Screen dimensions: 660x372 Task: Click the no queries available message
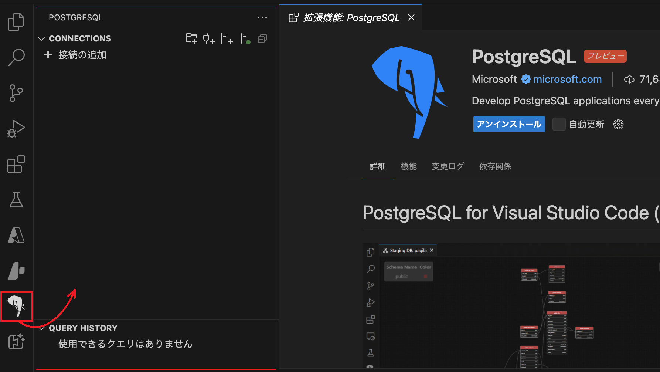tap(125, 344)
